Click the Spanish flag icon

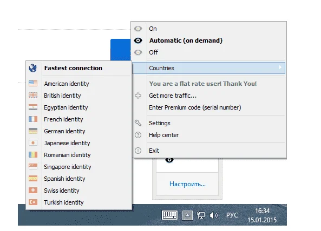click(x=33, y=178)
